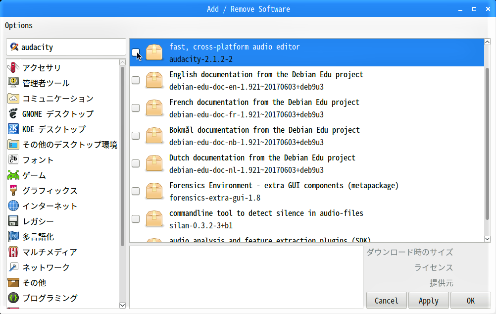Select the アクセサリ category icon
This screenshot has height=314, width=496.
(x=13, y=67)
